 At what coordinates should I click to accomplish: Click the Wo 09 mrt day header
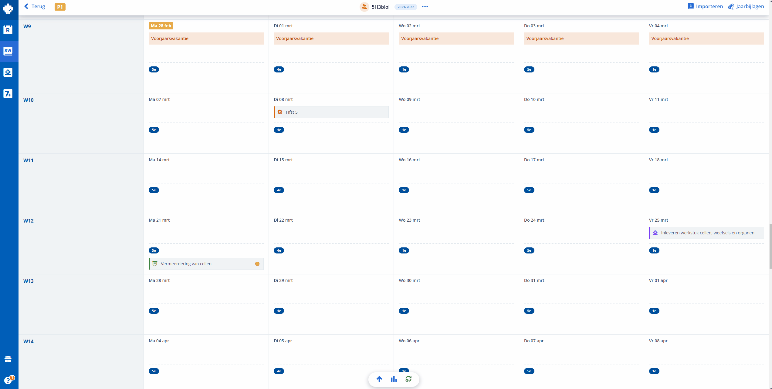[409, 99]
